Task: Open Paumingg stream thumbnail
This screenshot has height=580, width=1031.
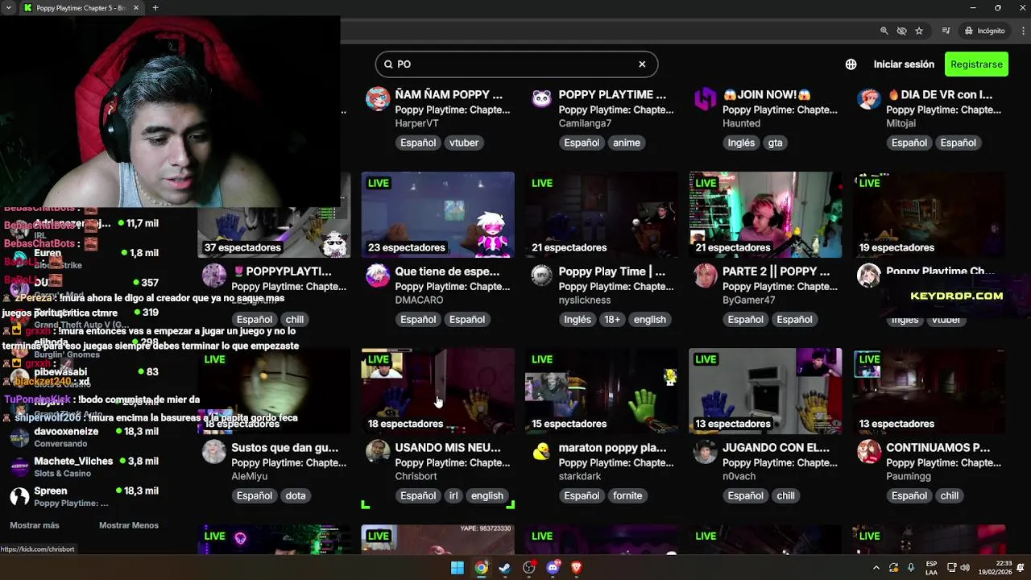Action: coord(929,391)
